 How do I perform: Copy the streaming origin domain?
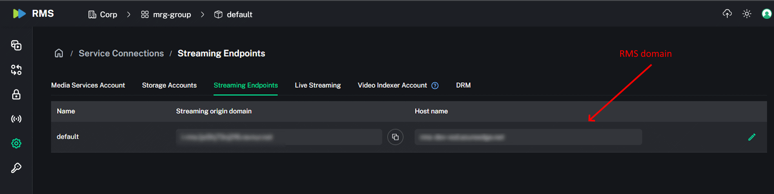point(395,137)
